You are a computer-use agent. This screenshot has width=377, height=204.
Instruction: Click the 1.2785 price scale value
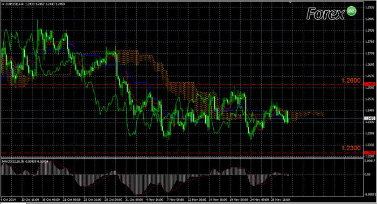click(x=369, y=42)
